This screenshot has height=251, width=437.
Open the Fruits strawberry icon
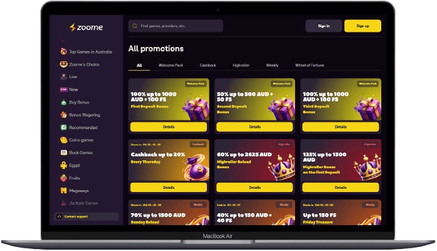64,177
